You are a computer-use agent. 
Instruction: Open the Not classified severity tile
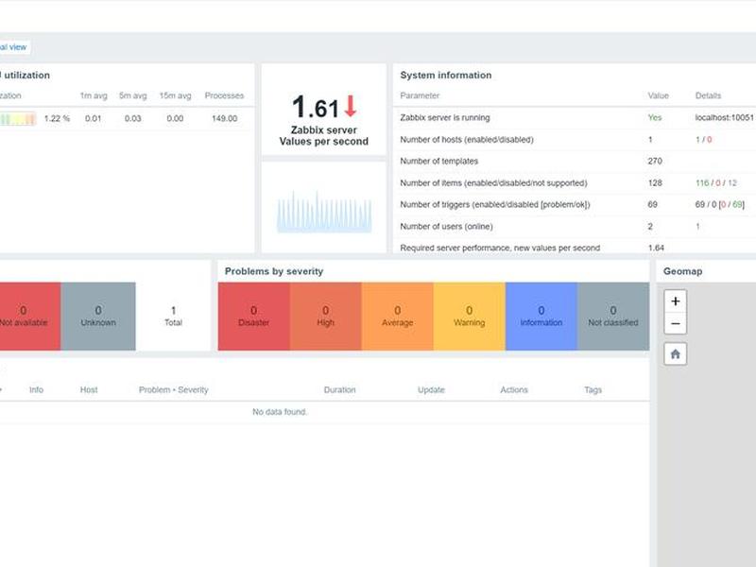[612, 317]
